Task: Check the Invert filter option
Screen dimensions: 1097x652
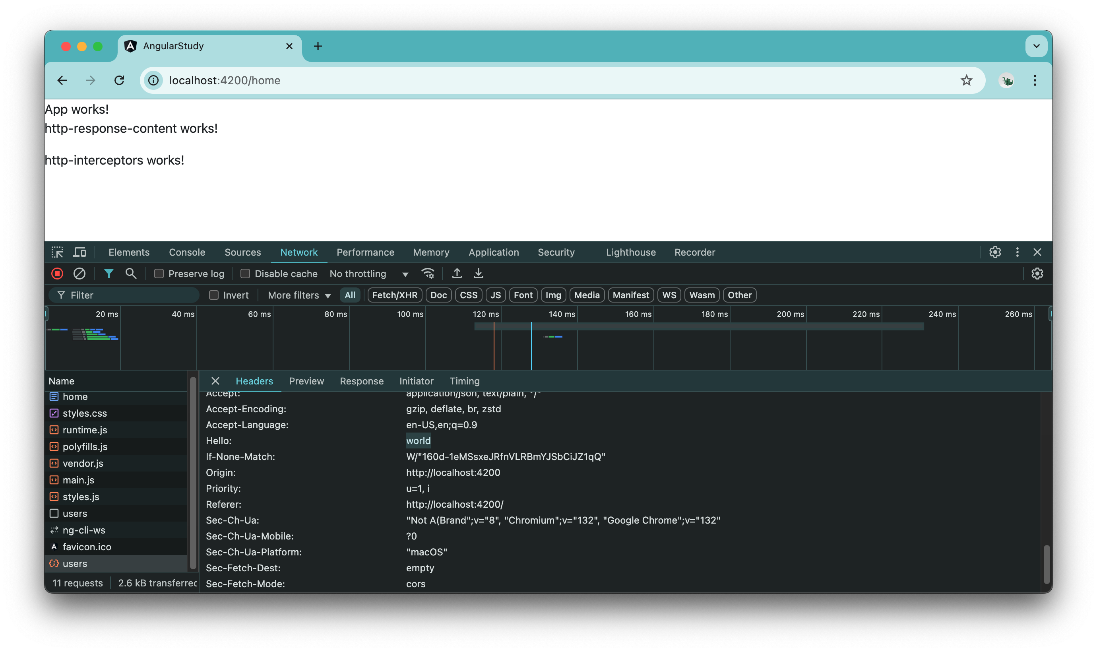Action: click(x=214, y=295)
